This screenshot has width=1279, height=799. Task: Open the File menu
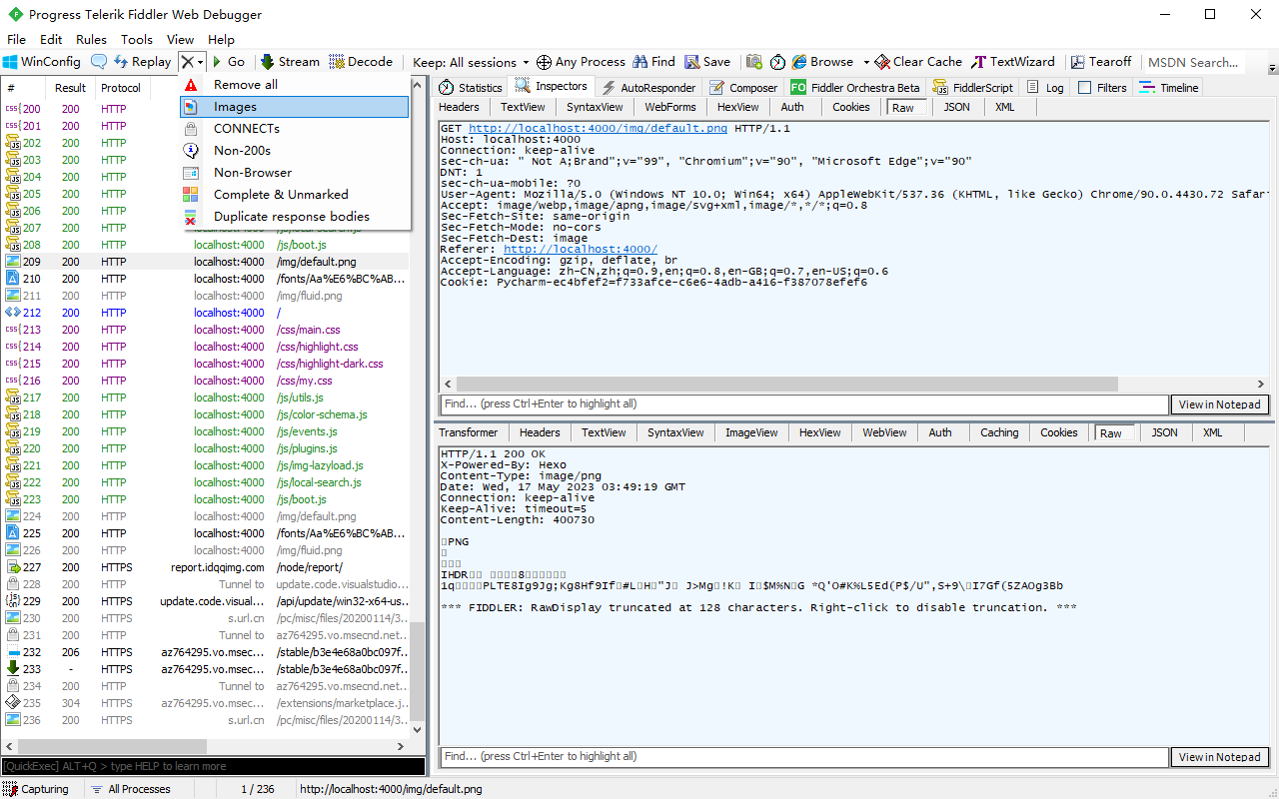(16, 40)
